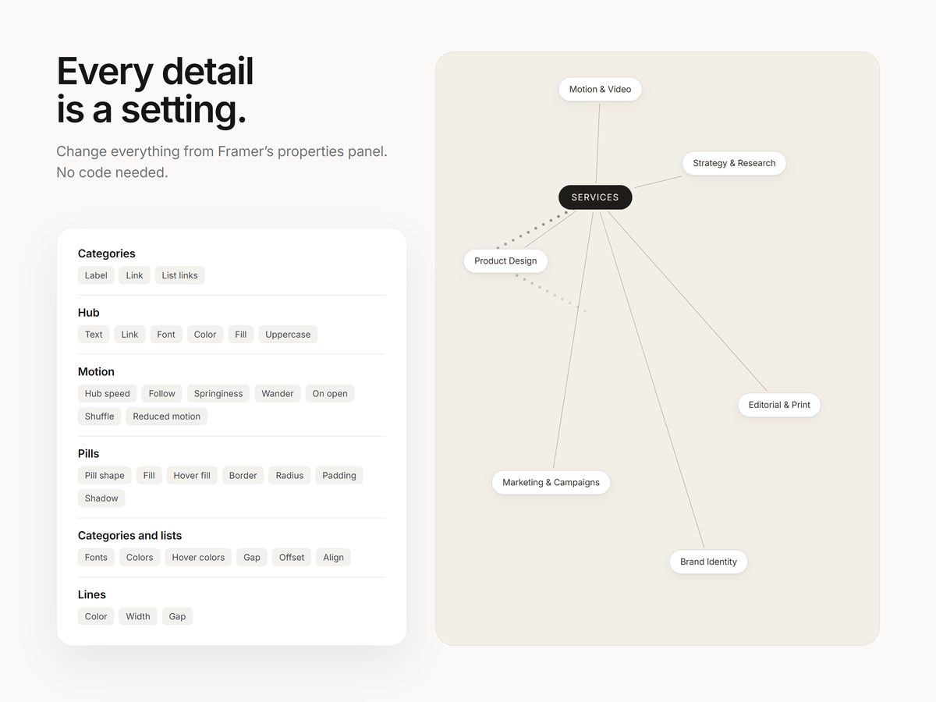The height and width of the screenshot is (702, 936).
Task: Click the Fill tag under Hub
Action: click(241, 335)
